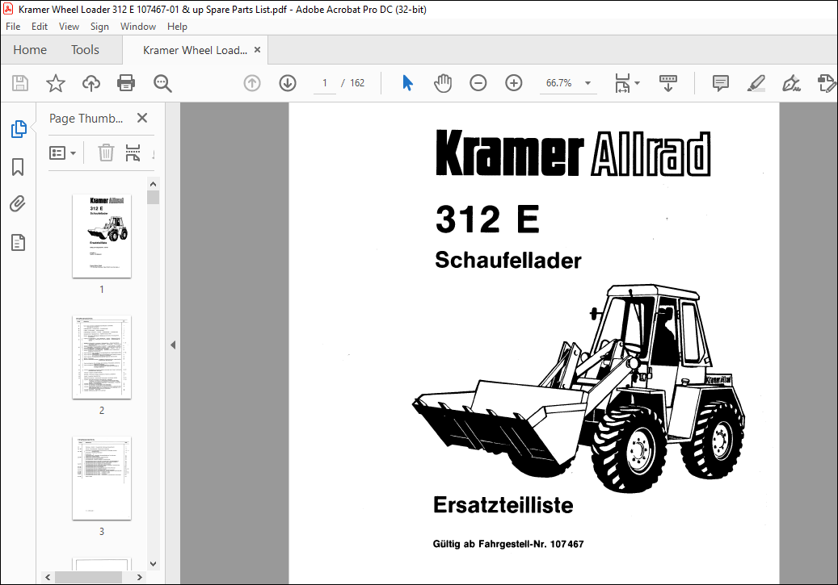Close the Kramer Wheel Loader document tab

(258, 50)
